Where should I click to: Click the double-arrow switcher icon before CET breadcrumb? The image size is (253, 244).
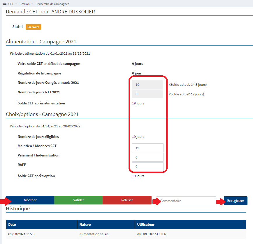[x=4, y=4]
